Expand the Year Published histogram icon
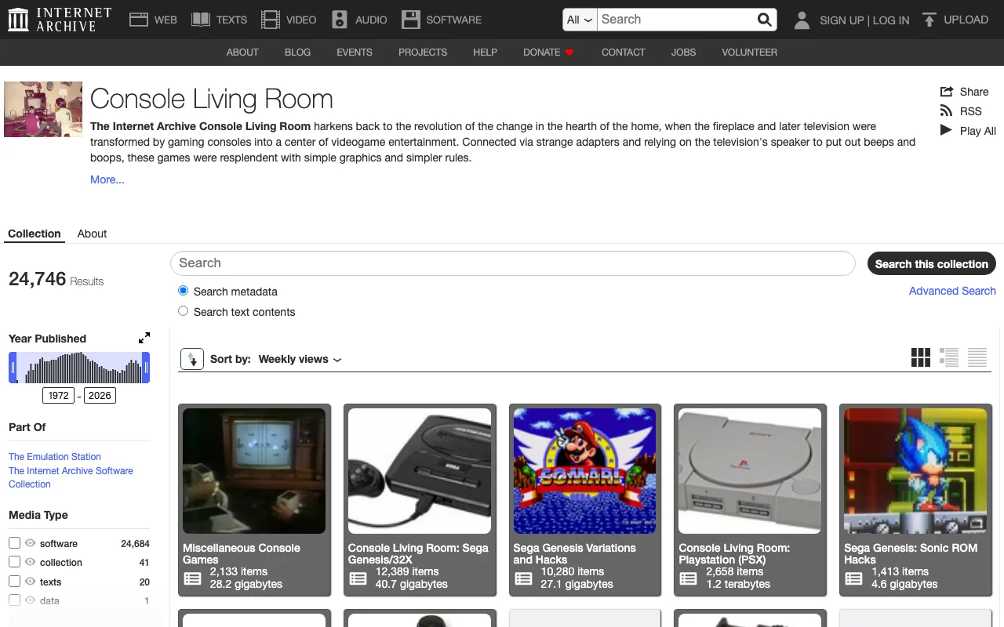1004x627 pixels. (144, 339)
